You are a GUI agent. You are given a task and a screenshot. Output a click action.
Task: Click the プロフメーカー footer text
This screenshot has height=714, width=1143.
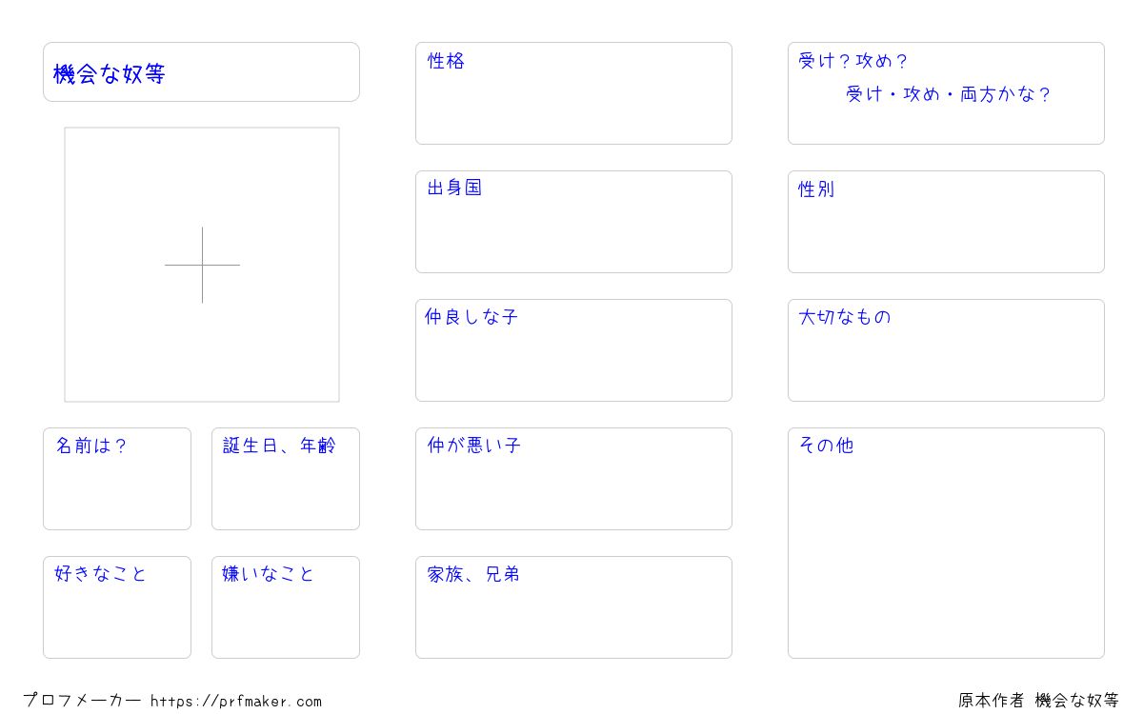click(82, 701)
